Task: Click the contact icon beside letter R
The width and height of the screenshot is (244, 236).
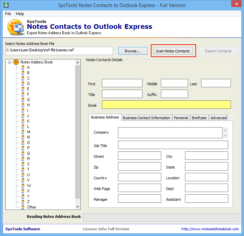Action: (23, 159)
